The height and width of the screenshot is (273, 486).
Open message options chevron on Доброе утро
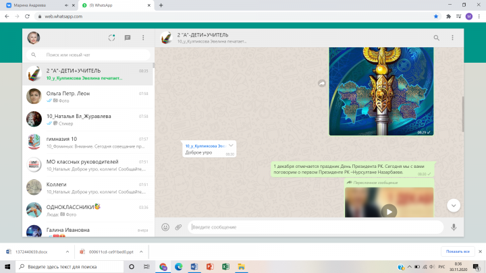[x=231, y=145]
